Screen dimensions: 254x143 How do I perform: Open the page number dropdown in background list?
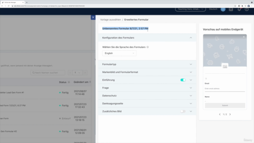77,73
